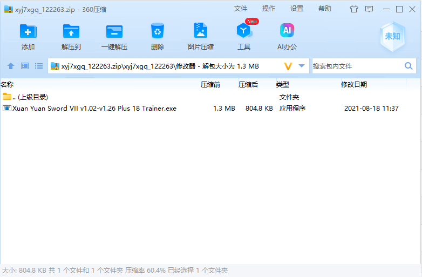Click the 文件夹 type cell of parent directory
The width and height of the screenshot is (422, 277).
click(x=289, y=97)
